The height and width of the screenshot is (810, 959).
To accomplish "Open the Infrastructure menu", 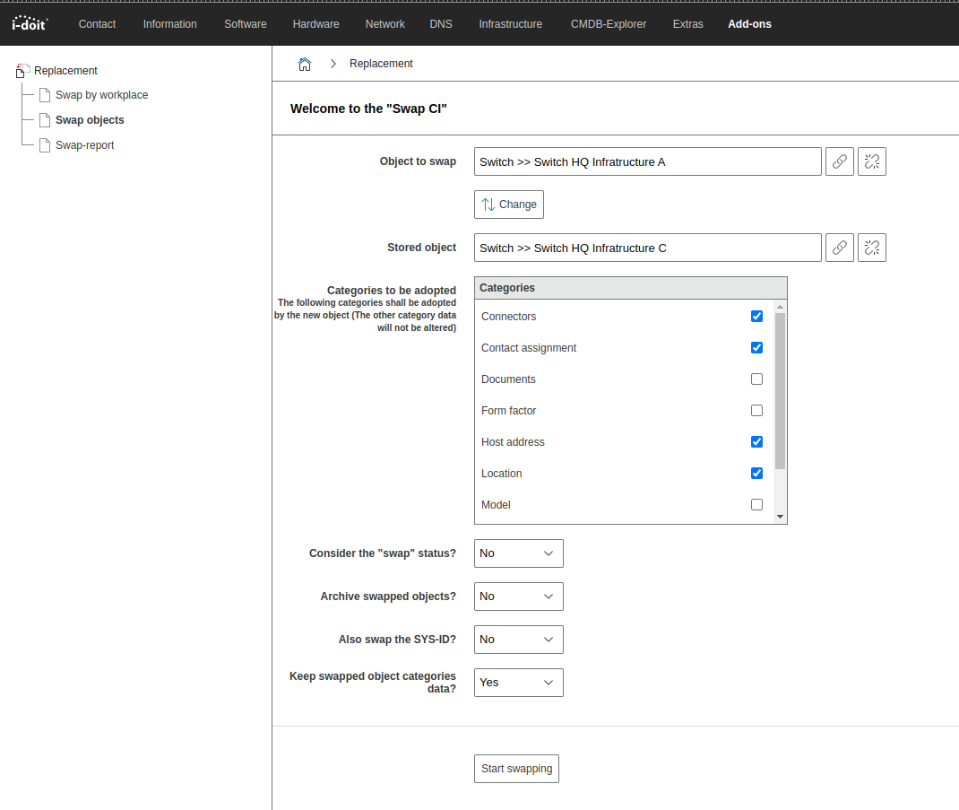I will pos(510,24).
